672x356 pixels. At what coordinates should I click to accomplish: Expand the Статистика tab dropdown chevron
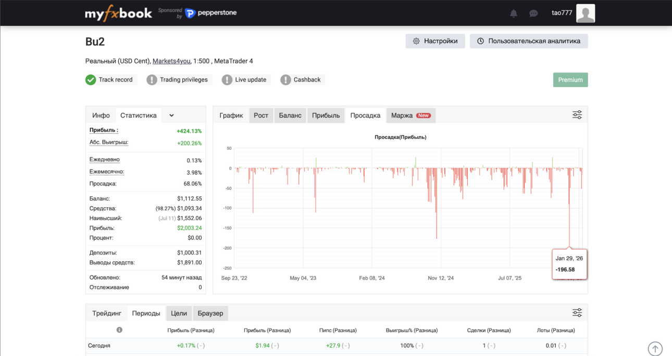coord(171,116)
